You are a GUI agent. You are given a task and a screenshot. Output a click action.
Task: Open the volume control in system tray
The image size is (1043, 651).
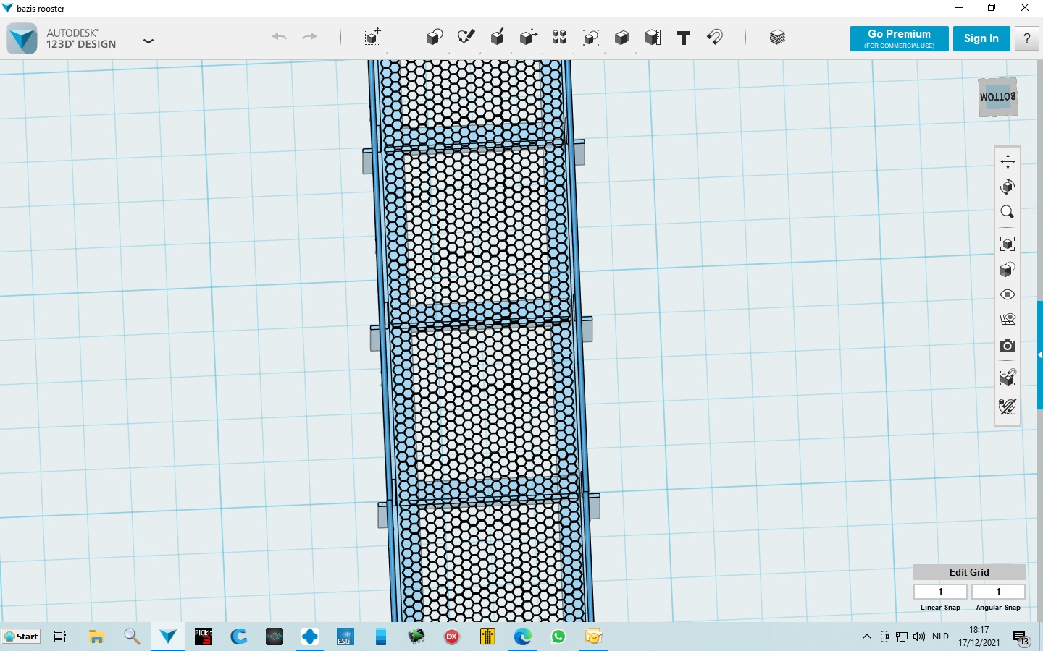(x=919, y=637)
